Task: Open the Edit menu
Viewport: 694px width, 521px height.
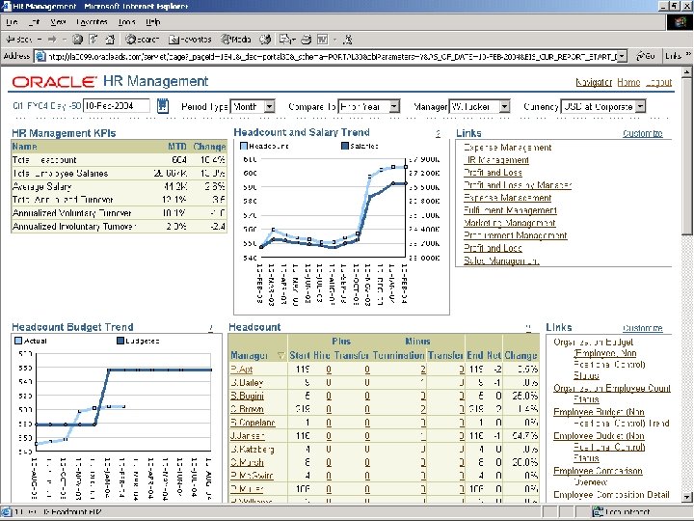Action: click(34, 21)
